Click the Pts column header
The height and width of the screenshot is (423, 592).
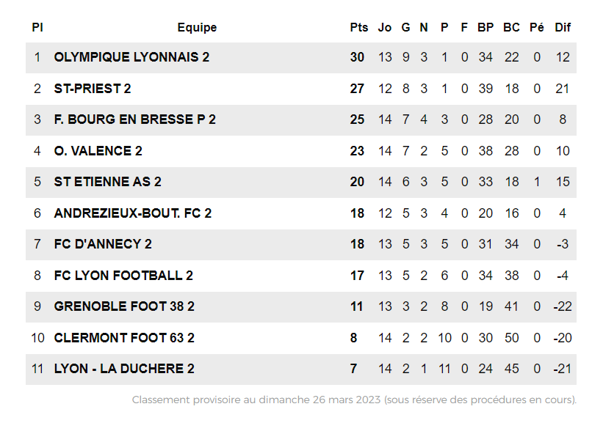(x=358, y=28)
